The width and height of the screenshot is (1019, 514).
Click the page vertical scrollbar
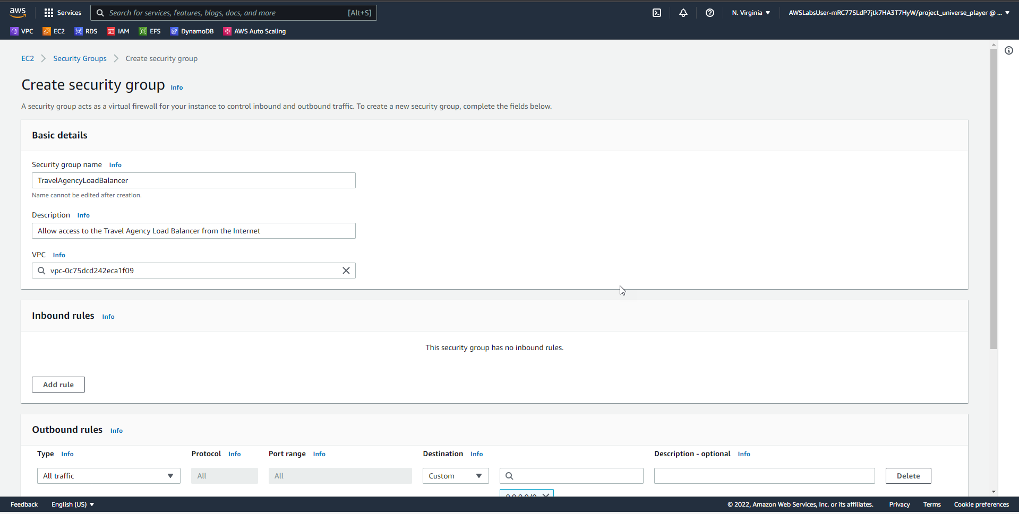(x=994, y=199)
